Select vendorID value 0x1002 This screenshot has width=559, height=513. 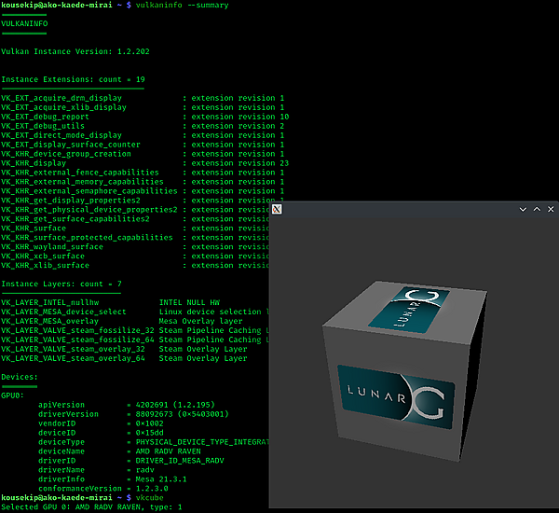click(x=150, y=423)
